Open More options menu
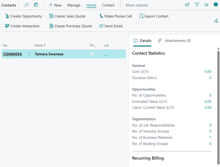Image resolution: width=220 pixels, height=167 pixels. (x=137, y=5)
